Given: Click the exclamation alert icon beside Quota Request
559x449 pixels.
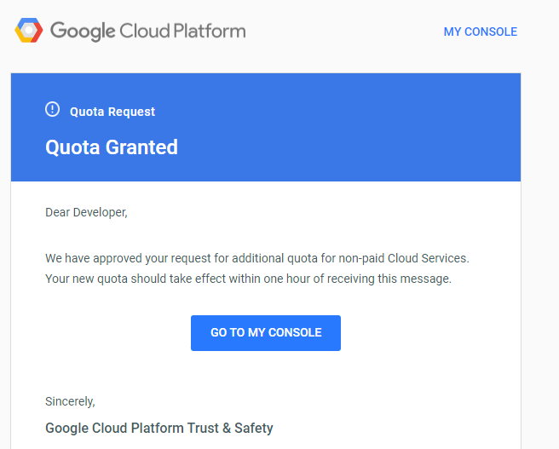Looking at the screenshot, I should tap(53, 109).
